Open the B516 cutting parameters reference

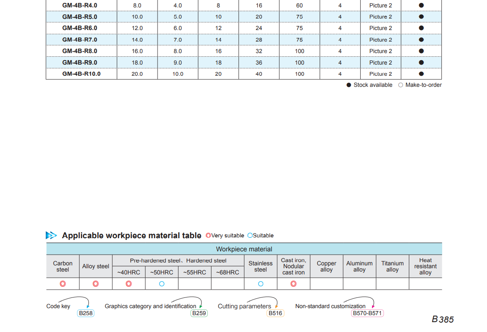275,313
